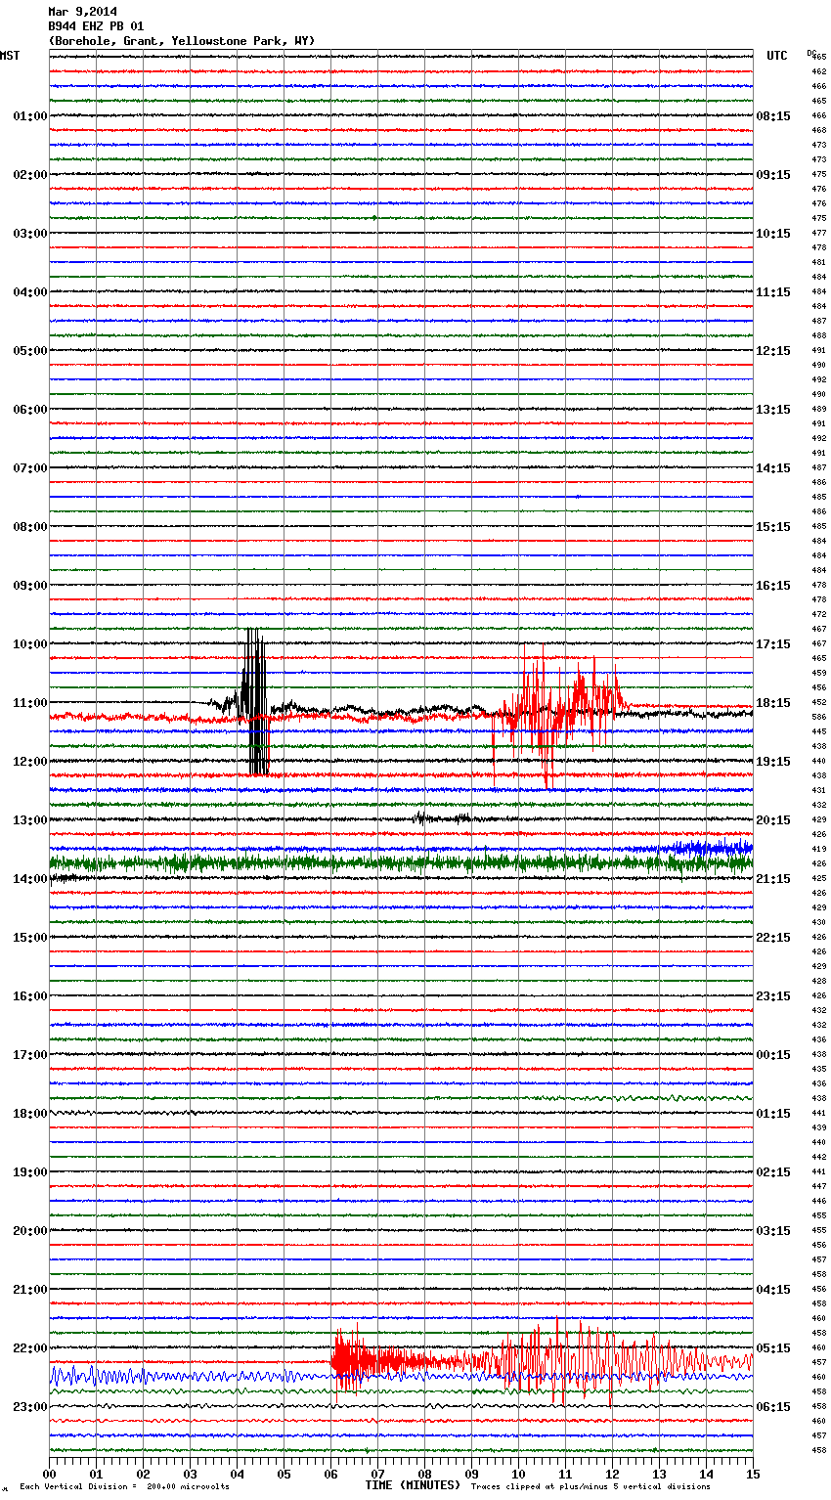This screenshot has width=831, height=1500.
Task: Click small black event on 13:00 trace
Action: pos(440,818)
